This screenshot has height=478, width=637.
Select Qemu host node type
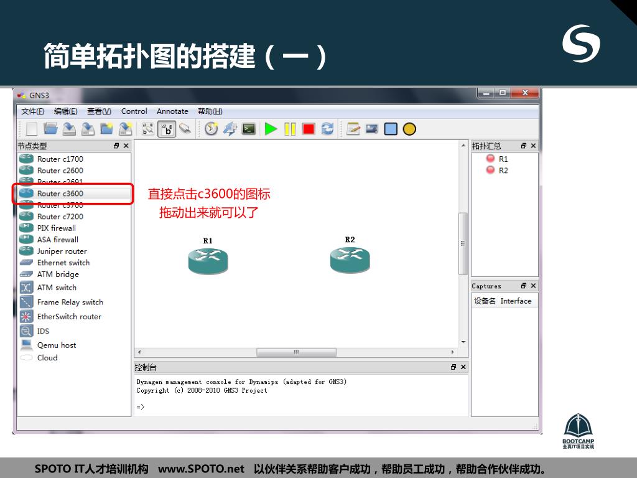click(74, 345)
